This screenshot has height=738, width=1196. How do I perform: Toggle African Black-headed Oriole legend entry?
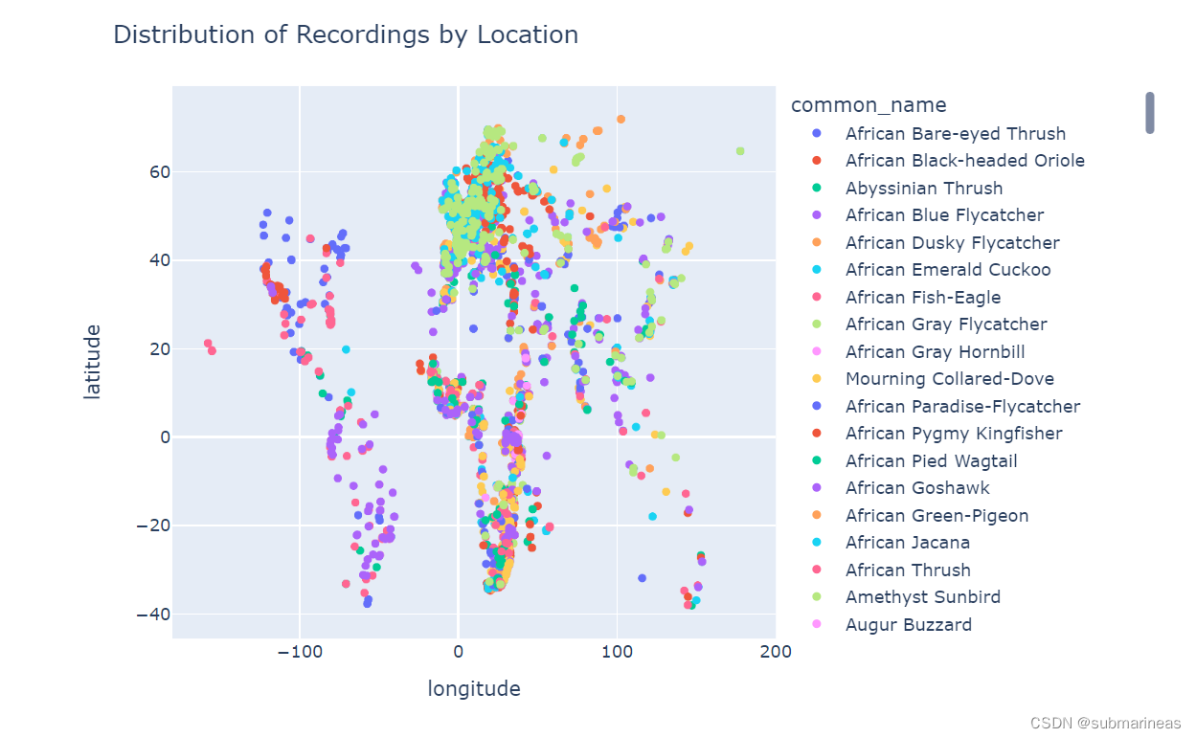(948, 161)
